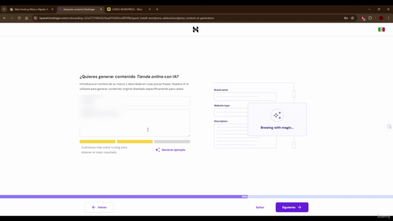Click the 'Cuéntanos más sobre tu blog' hint text

(104, 150)
